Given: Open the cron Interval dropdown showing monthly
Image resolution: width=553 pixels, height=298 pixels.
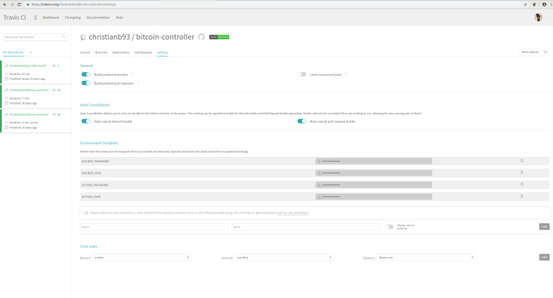Looking at the screenshot, I should pyautogui.click(x=284, y=258).
